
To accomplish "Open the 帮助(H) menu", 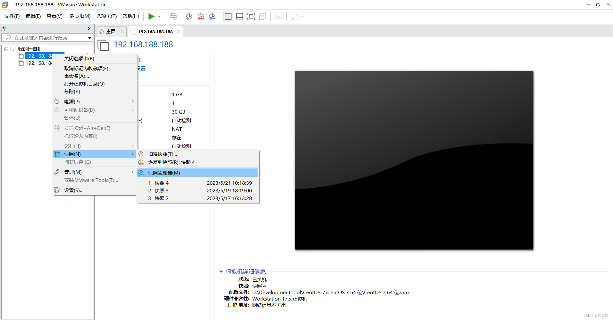I will tap(131, 16).
